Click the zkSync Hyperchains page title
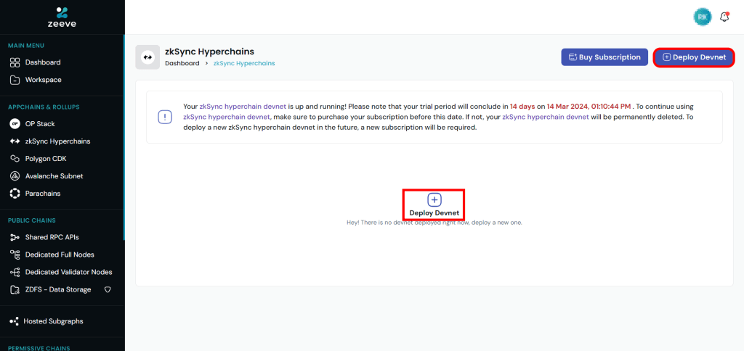 [210, 51]
